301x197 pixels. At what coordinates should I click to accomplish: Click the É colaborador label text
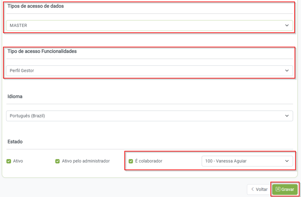149,161
